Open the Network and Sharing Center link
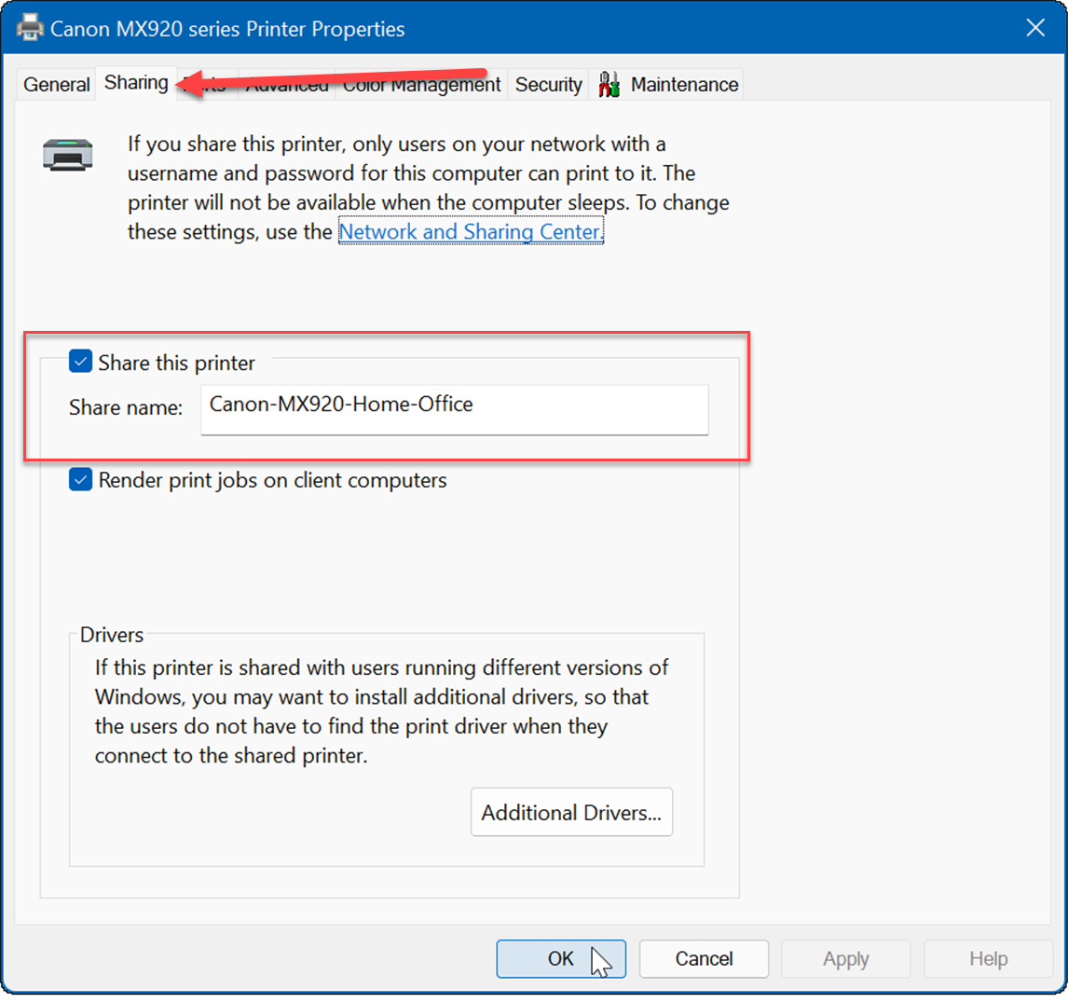This screenshot has width=1068, height=1003. 471,231
